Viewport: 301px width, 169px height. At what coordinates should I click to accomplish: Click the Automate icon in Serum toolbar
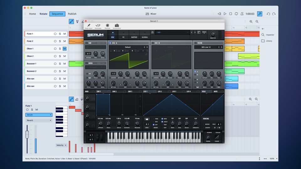tap(98, 25)
